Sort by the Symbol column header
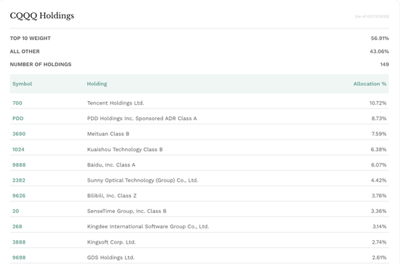This screenshot has height=264, width=400. pyautogui.click(x=23, y=84)
